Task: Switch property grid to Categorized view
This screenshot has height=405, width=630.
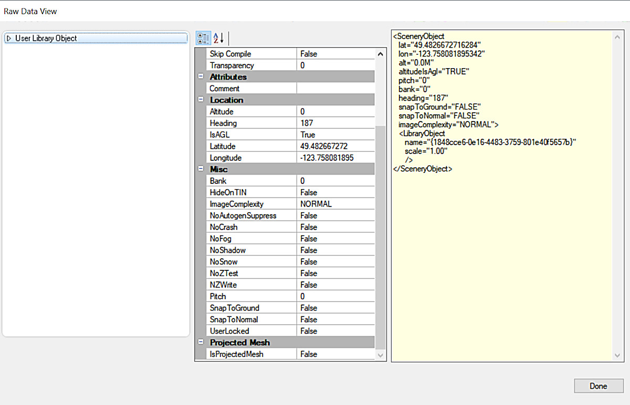Action: (203, 38)
